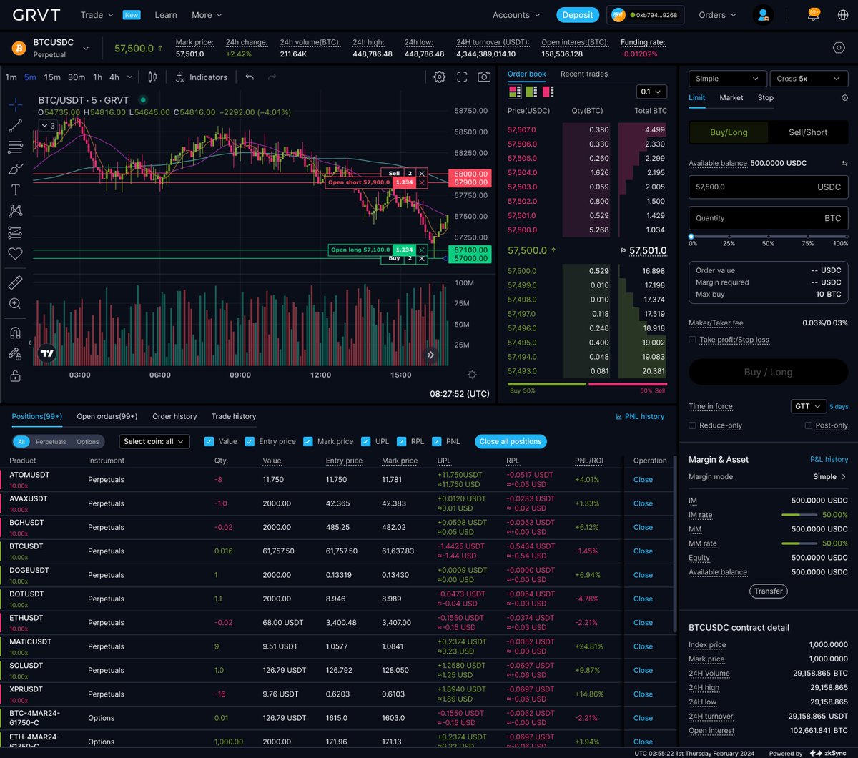Open chart settings gear

(x=440, y=77)
